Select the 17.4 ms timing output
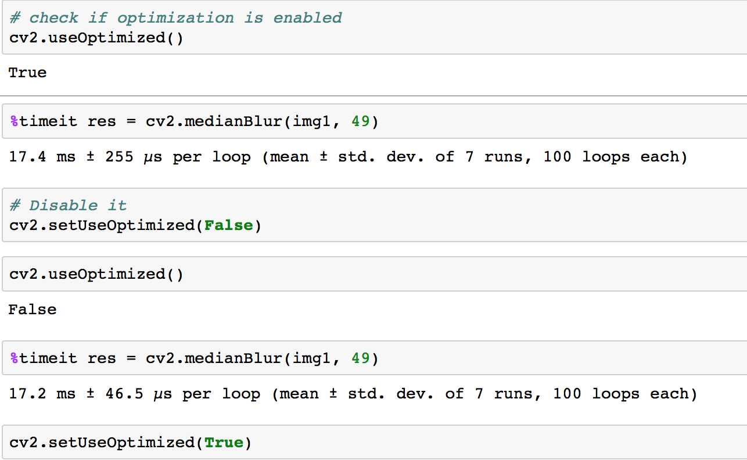The image size is (747, 460). click(348, 157)
